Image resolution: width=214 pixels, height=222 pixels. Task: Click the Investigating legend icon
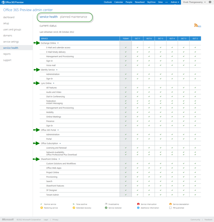click(106, 204)
